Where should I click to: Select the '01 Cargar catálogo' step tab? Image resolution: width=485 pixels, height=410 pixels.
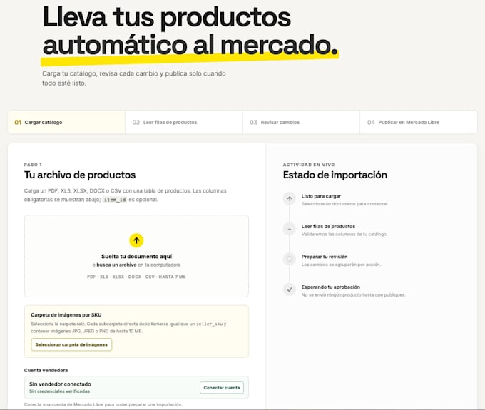[x=66, y=122]
